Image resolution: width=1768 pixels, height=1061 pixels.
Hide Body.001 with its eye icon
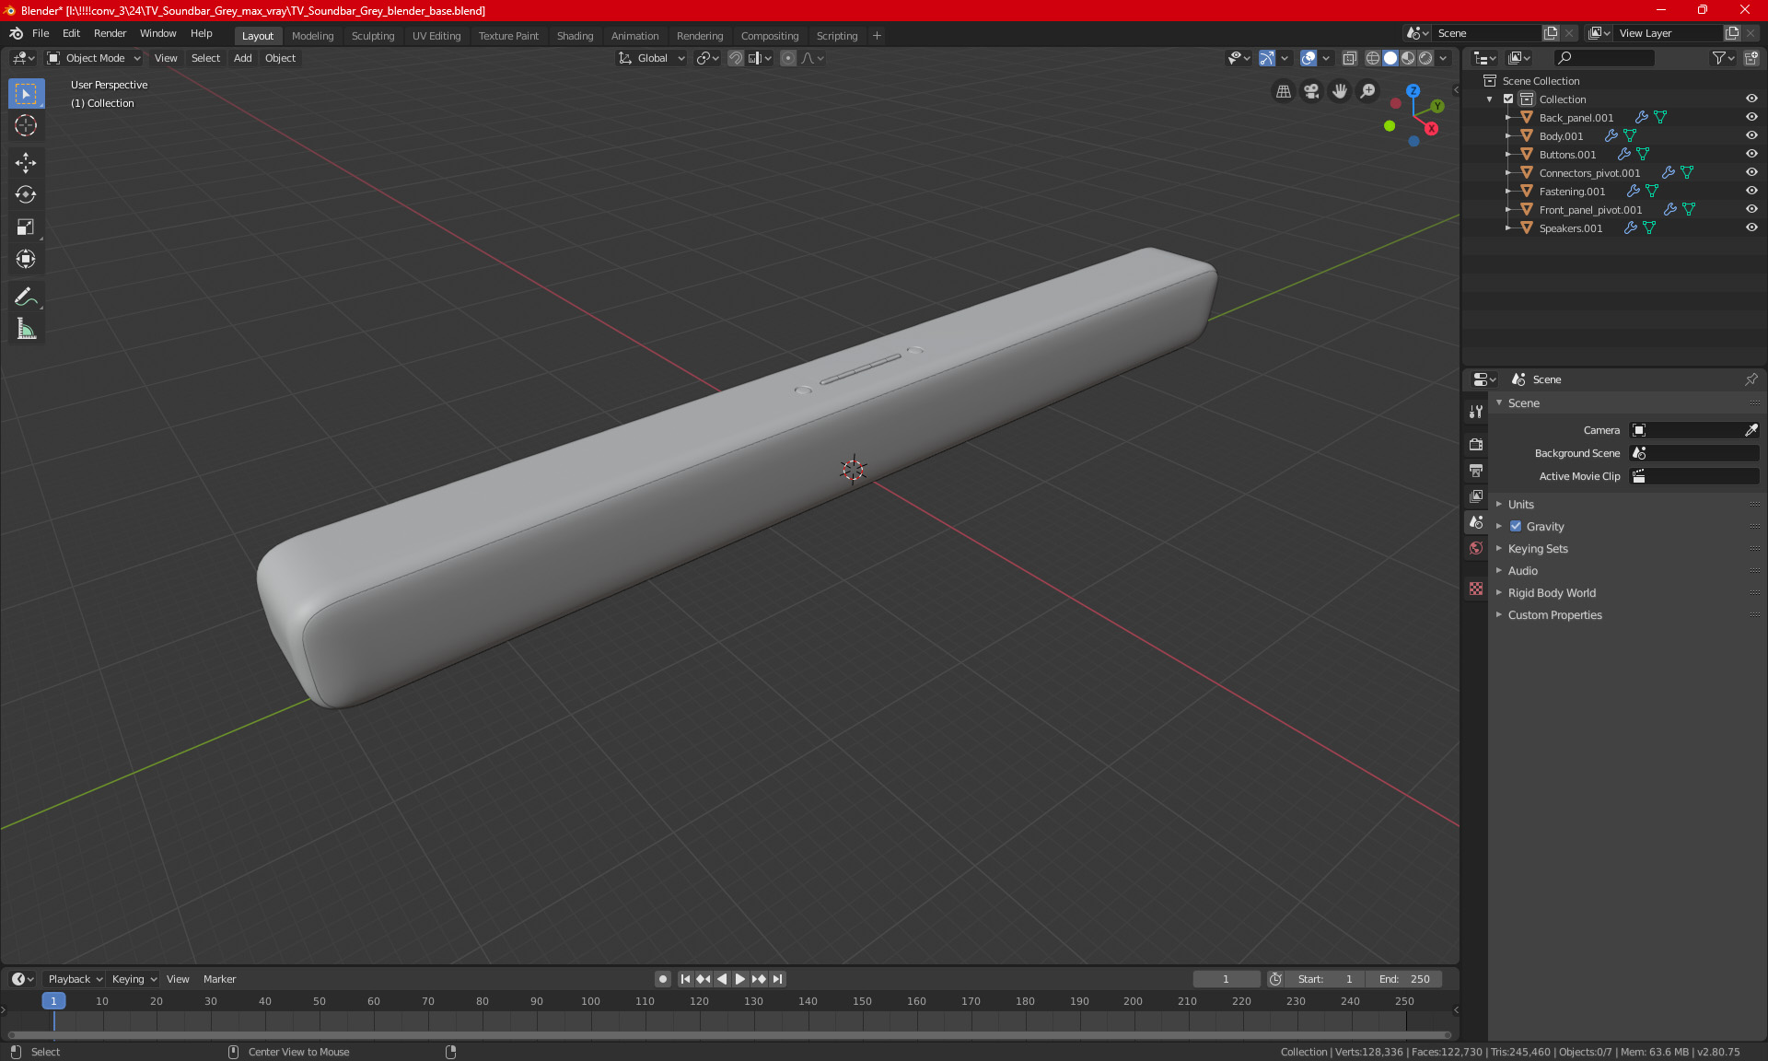1751,135
